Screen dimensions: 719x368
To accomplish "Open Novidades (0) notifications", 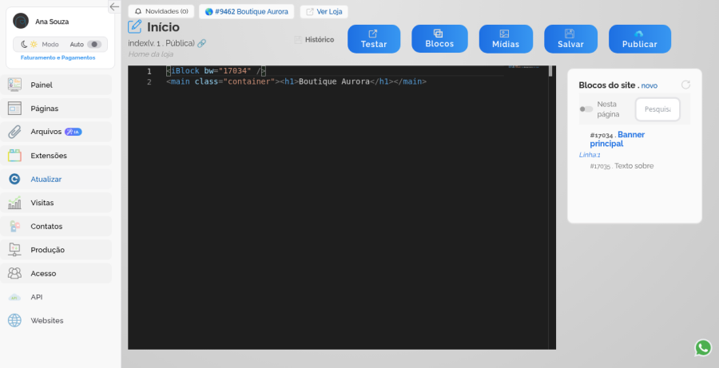I will pyautogui.click(x=161, y=11).
